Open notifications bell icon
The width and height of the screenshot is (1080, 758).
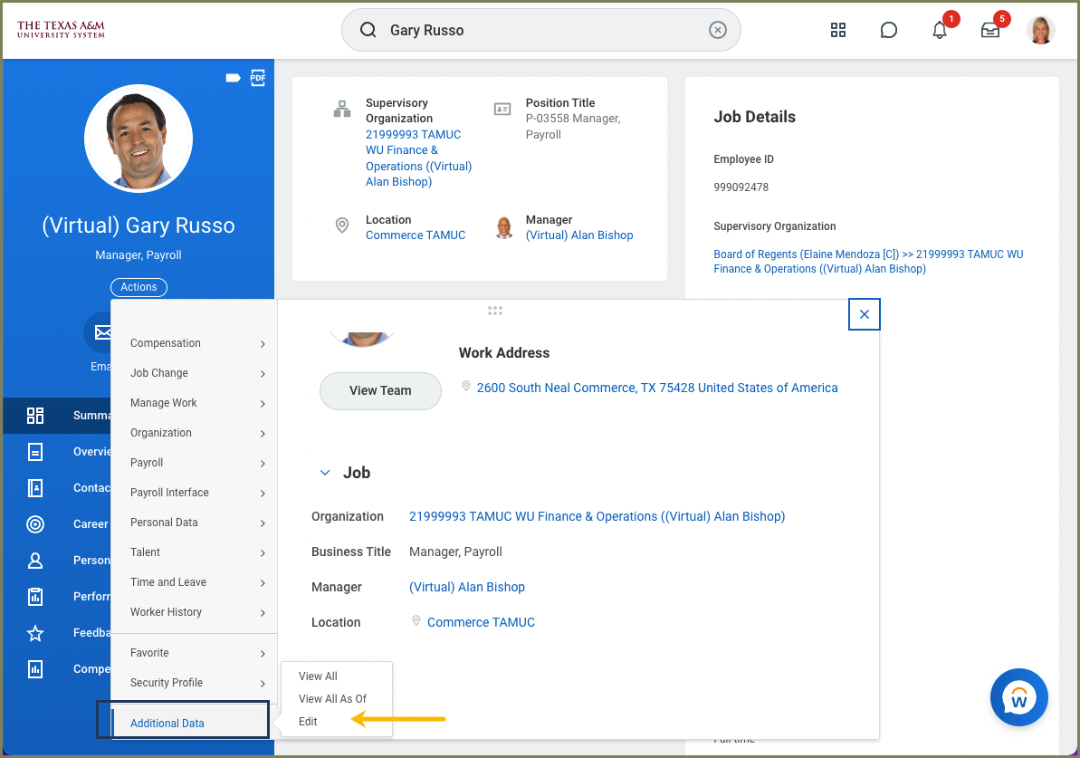(939, 30)
